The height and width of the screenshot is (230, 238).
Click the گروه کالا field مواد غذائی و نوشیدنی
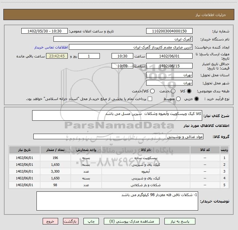118,136
